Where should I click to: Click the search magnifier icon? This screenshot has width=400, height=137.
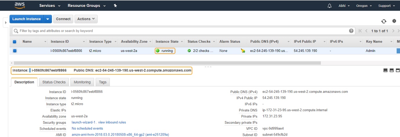(16, 31)
